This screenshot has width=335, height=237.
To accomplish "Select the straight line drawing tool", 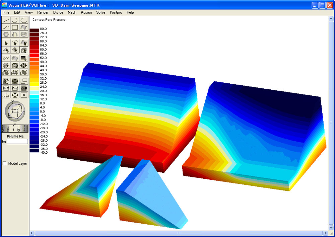I will [6, 20].
